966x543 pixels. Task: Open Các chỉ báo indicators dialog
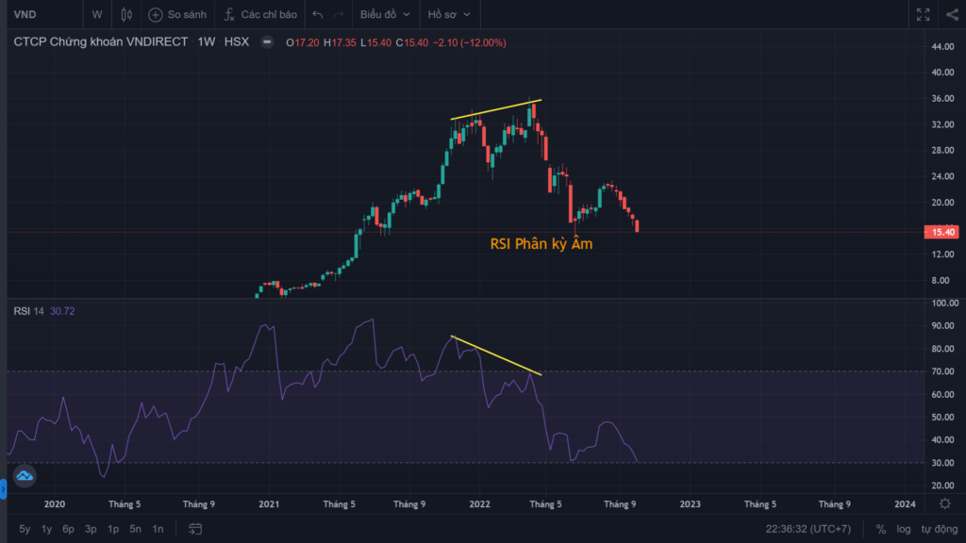[x=260, y=14]
